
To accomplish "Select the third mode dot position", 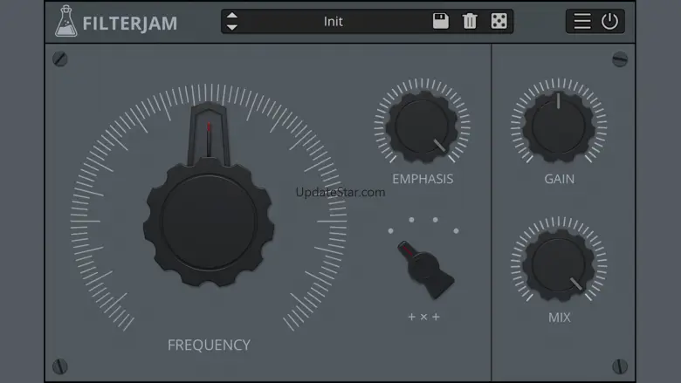I will tap(435, 220).
